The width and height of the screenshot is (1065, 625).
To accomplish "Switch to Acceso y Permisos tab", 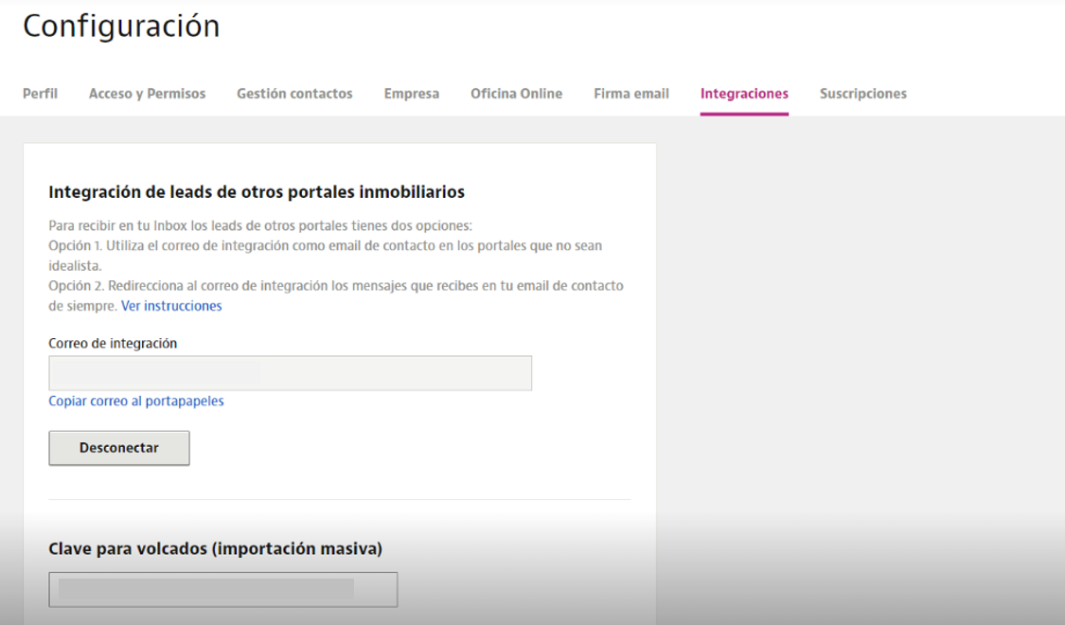I will click(x=147, y=94).
